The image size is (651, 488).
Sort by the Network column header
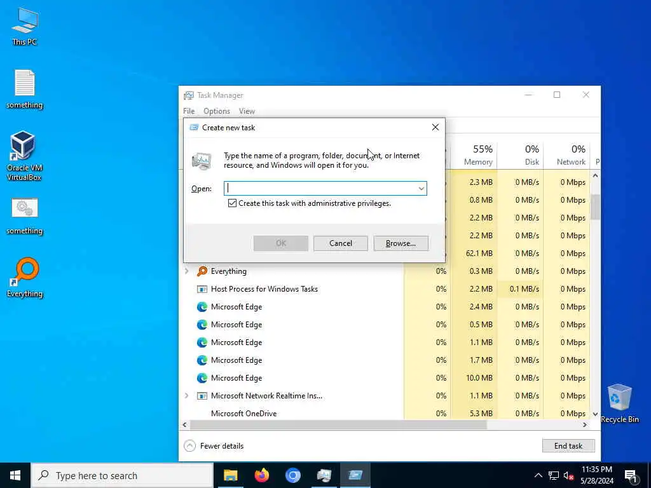coord(566,155)
